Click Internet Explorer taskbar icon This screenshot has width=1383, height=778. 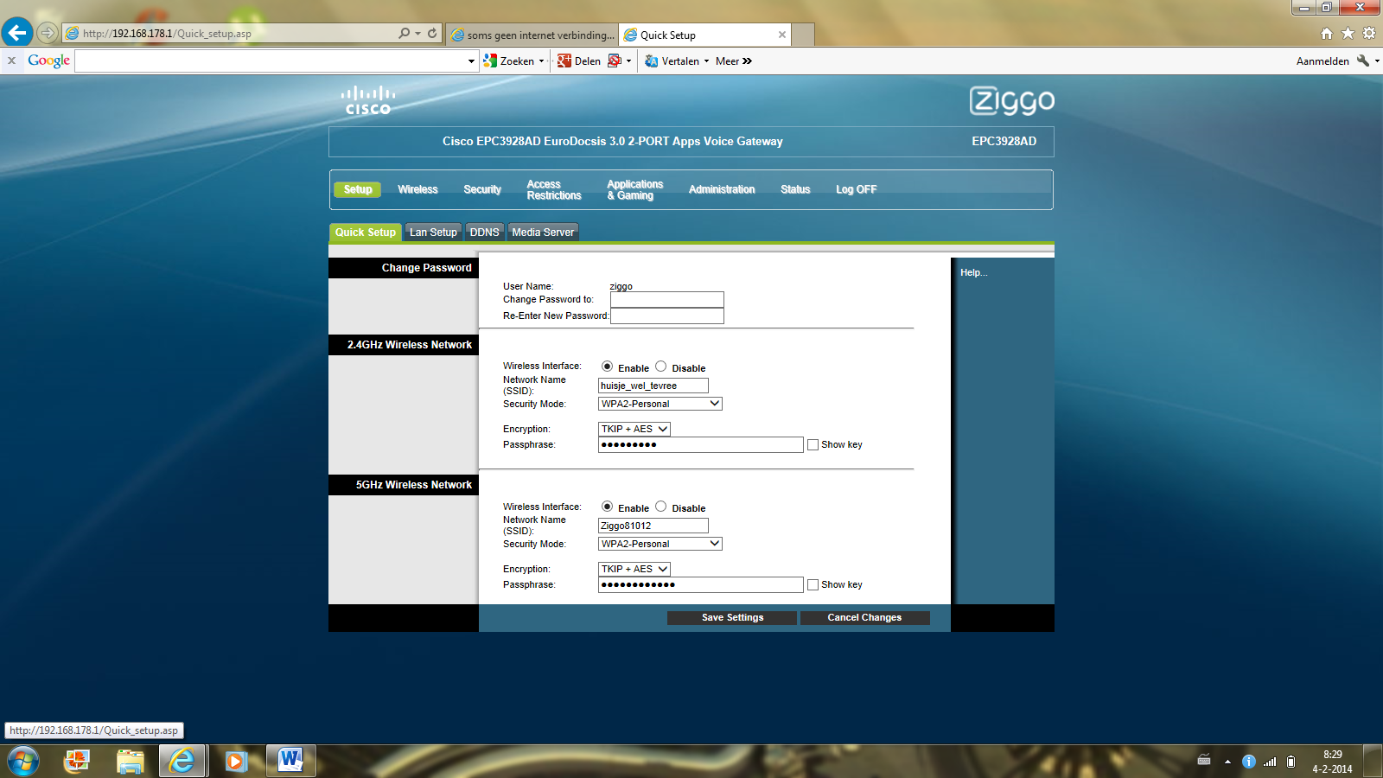182,762
